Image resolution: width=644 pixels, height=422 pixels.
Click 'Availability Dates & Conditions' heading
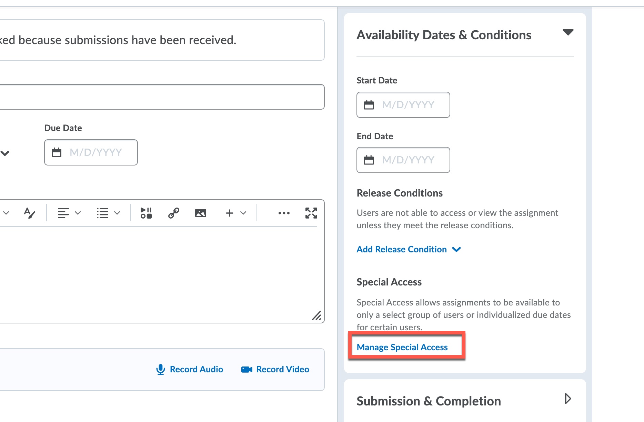tap(444, 35)
